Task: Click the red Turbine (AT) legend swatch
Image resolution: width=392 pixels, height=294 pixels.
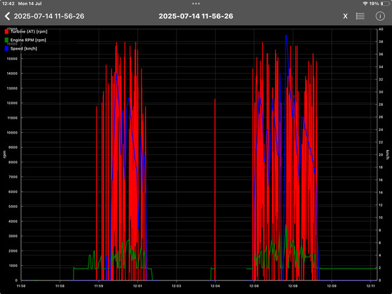Action: (7, 31)
